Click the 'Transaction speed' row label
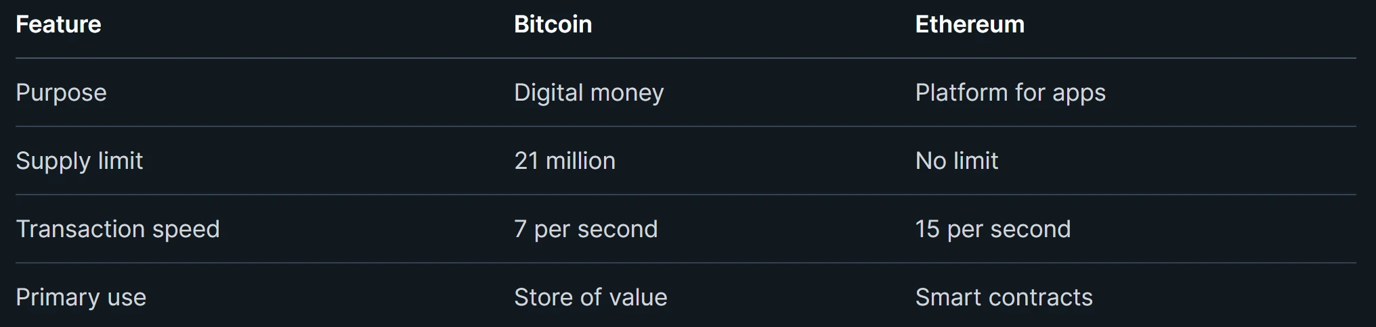 [117, 229]
